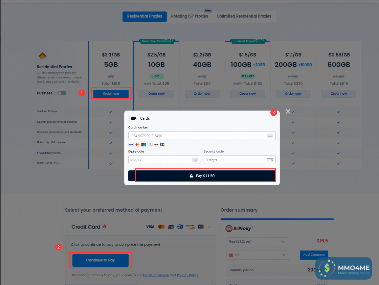Viewport: 379px width, 285px height.
Task: Click the $16.5 order summary price
Action: (322, 241)
